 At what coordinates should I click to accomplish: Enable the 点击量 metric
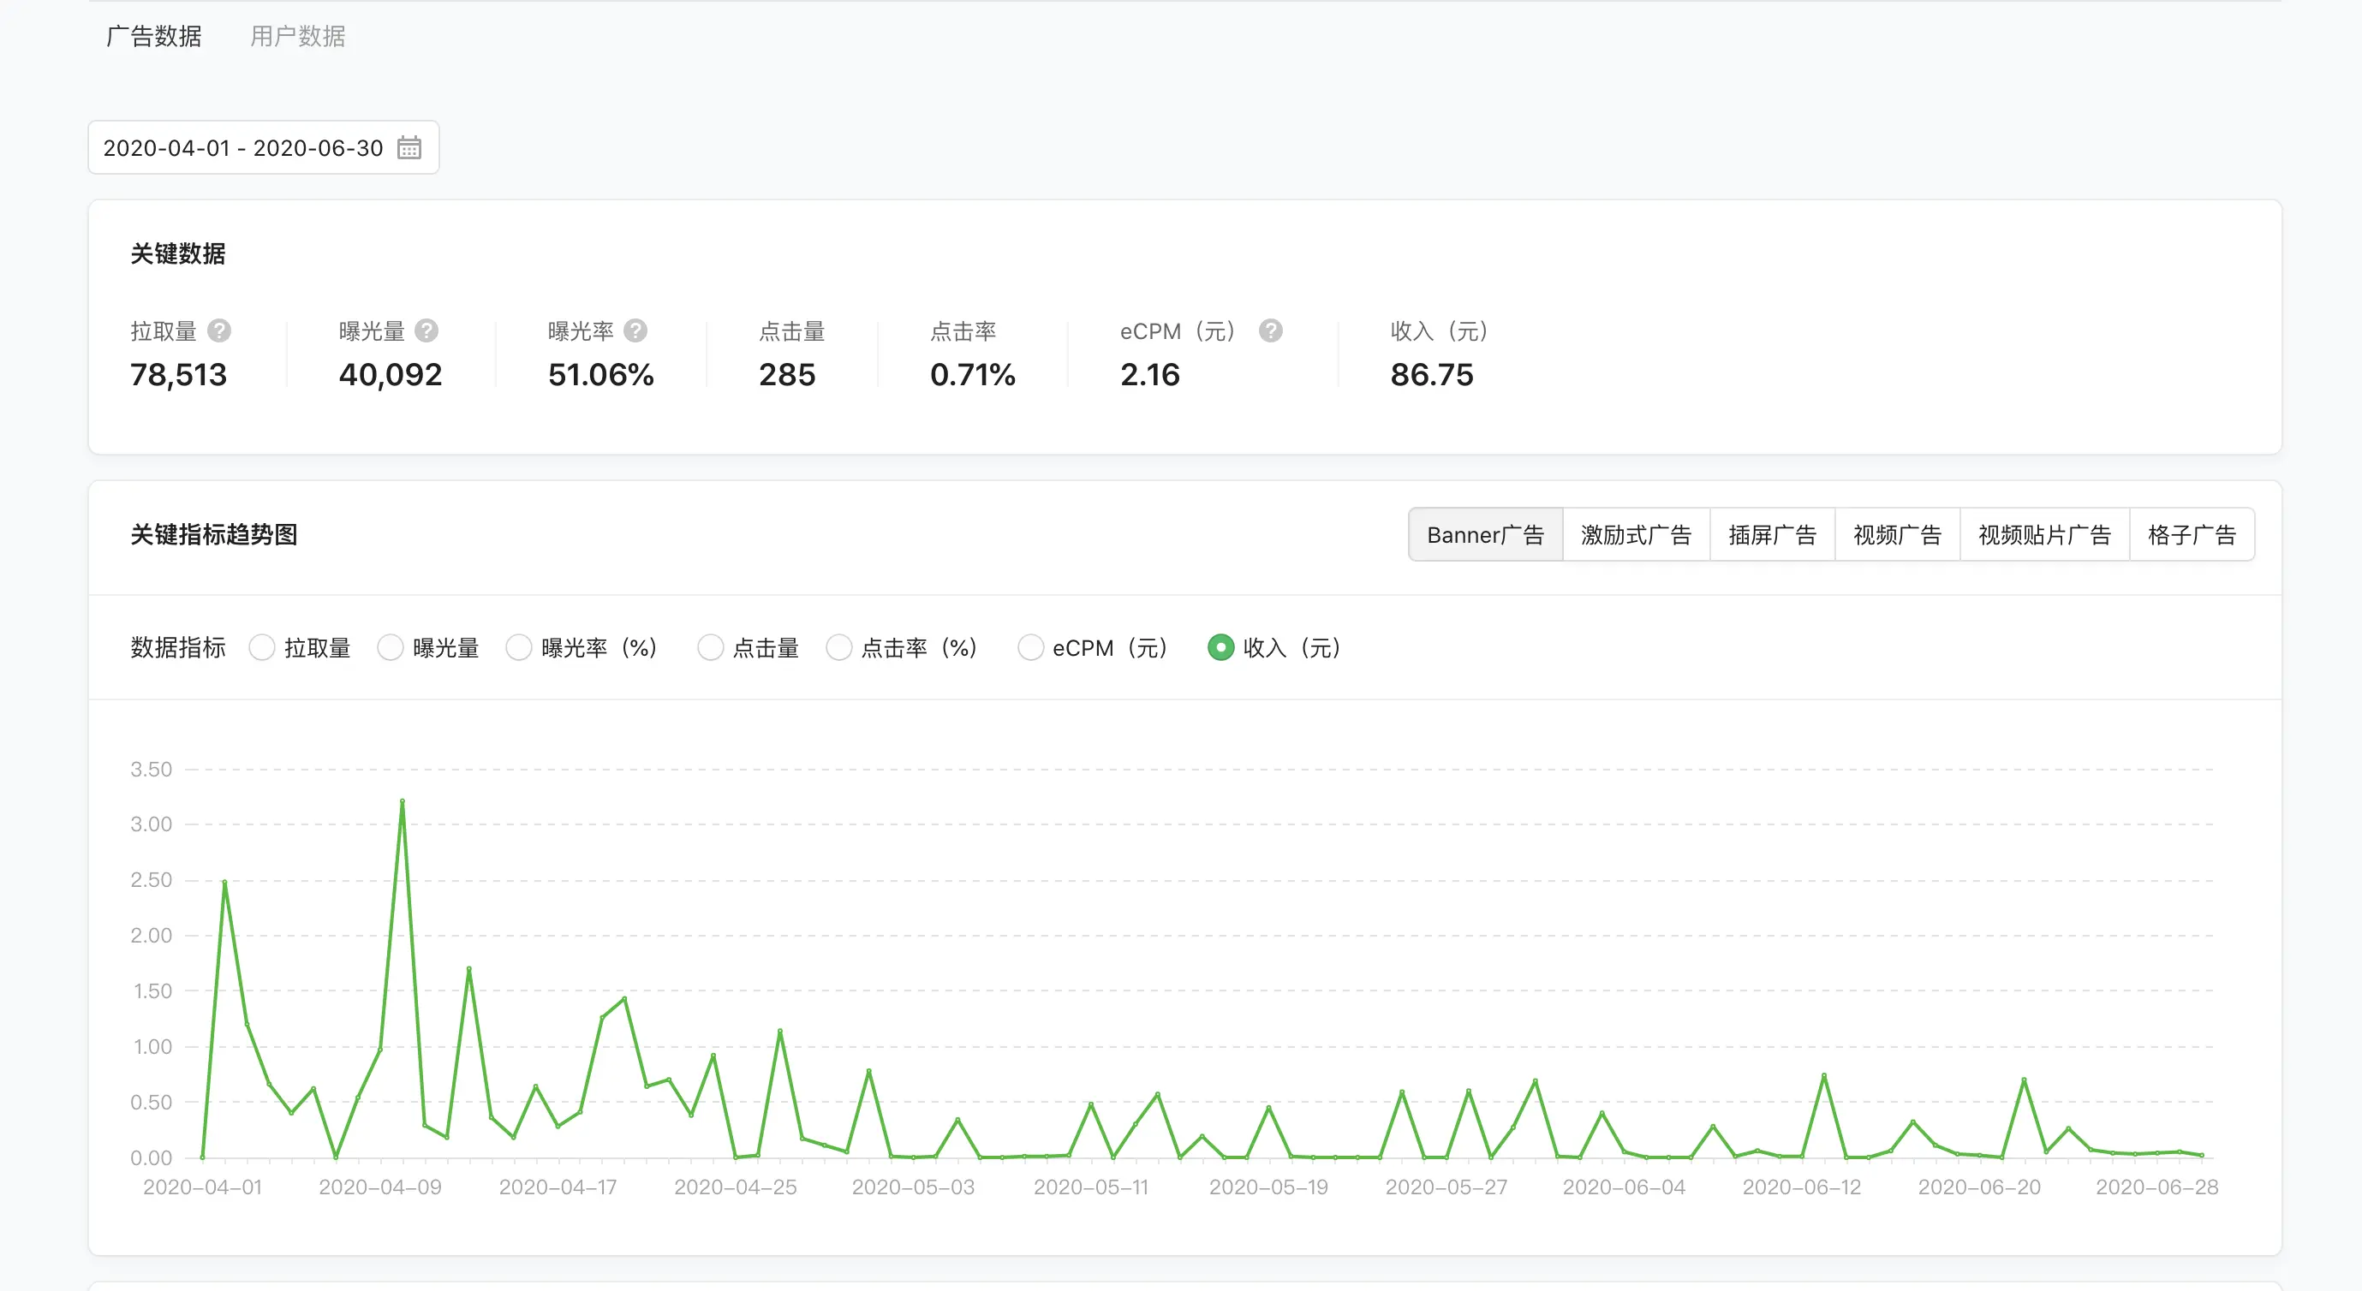coord(710,647)
